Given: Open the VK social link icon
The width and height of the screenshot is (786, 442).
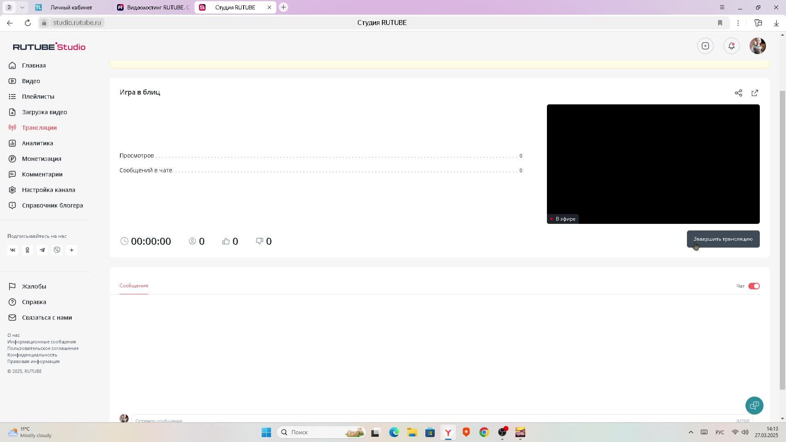Looking at the screenshot, I should [13, 250].
